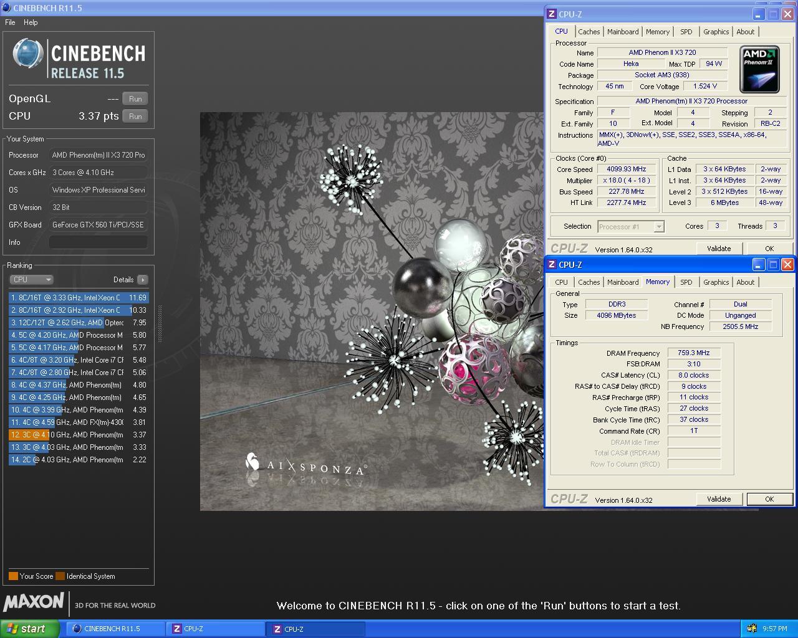Open the Help menu in Cinebench
Image resolution: width=798 pixels, height=638 pixels.
31,22
